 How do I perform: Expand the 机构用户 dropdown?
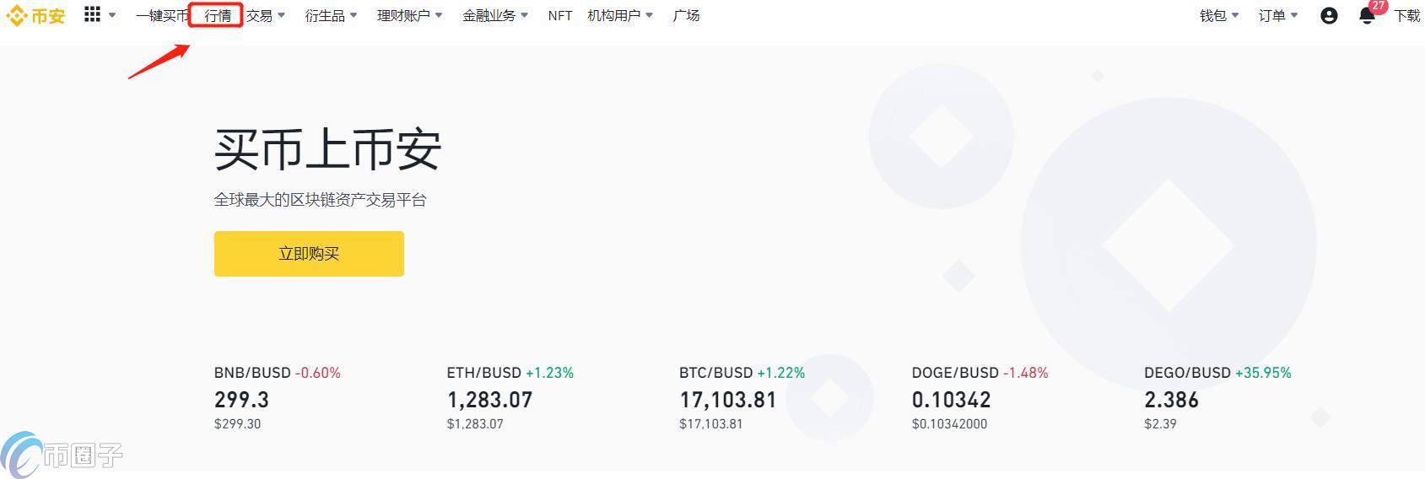[619, 16]
